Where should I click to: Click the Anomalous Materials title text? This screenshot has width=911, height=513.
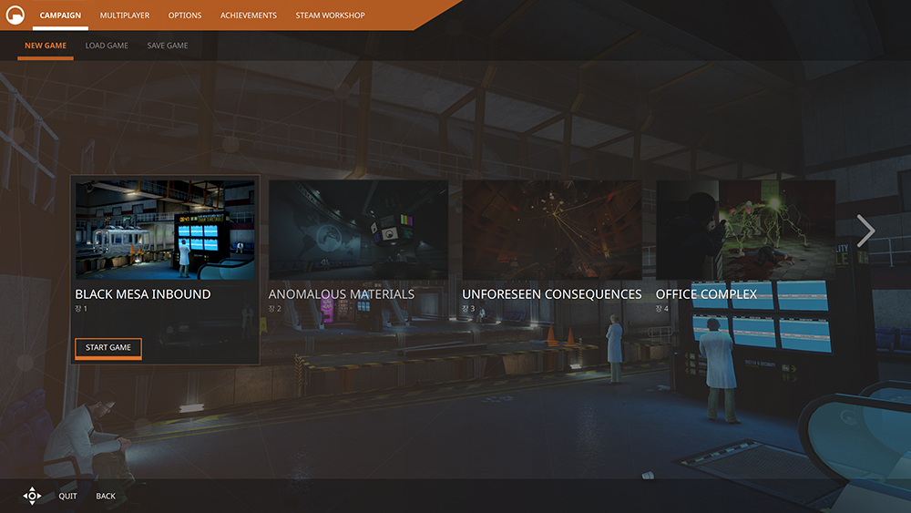pos(342,294)
